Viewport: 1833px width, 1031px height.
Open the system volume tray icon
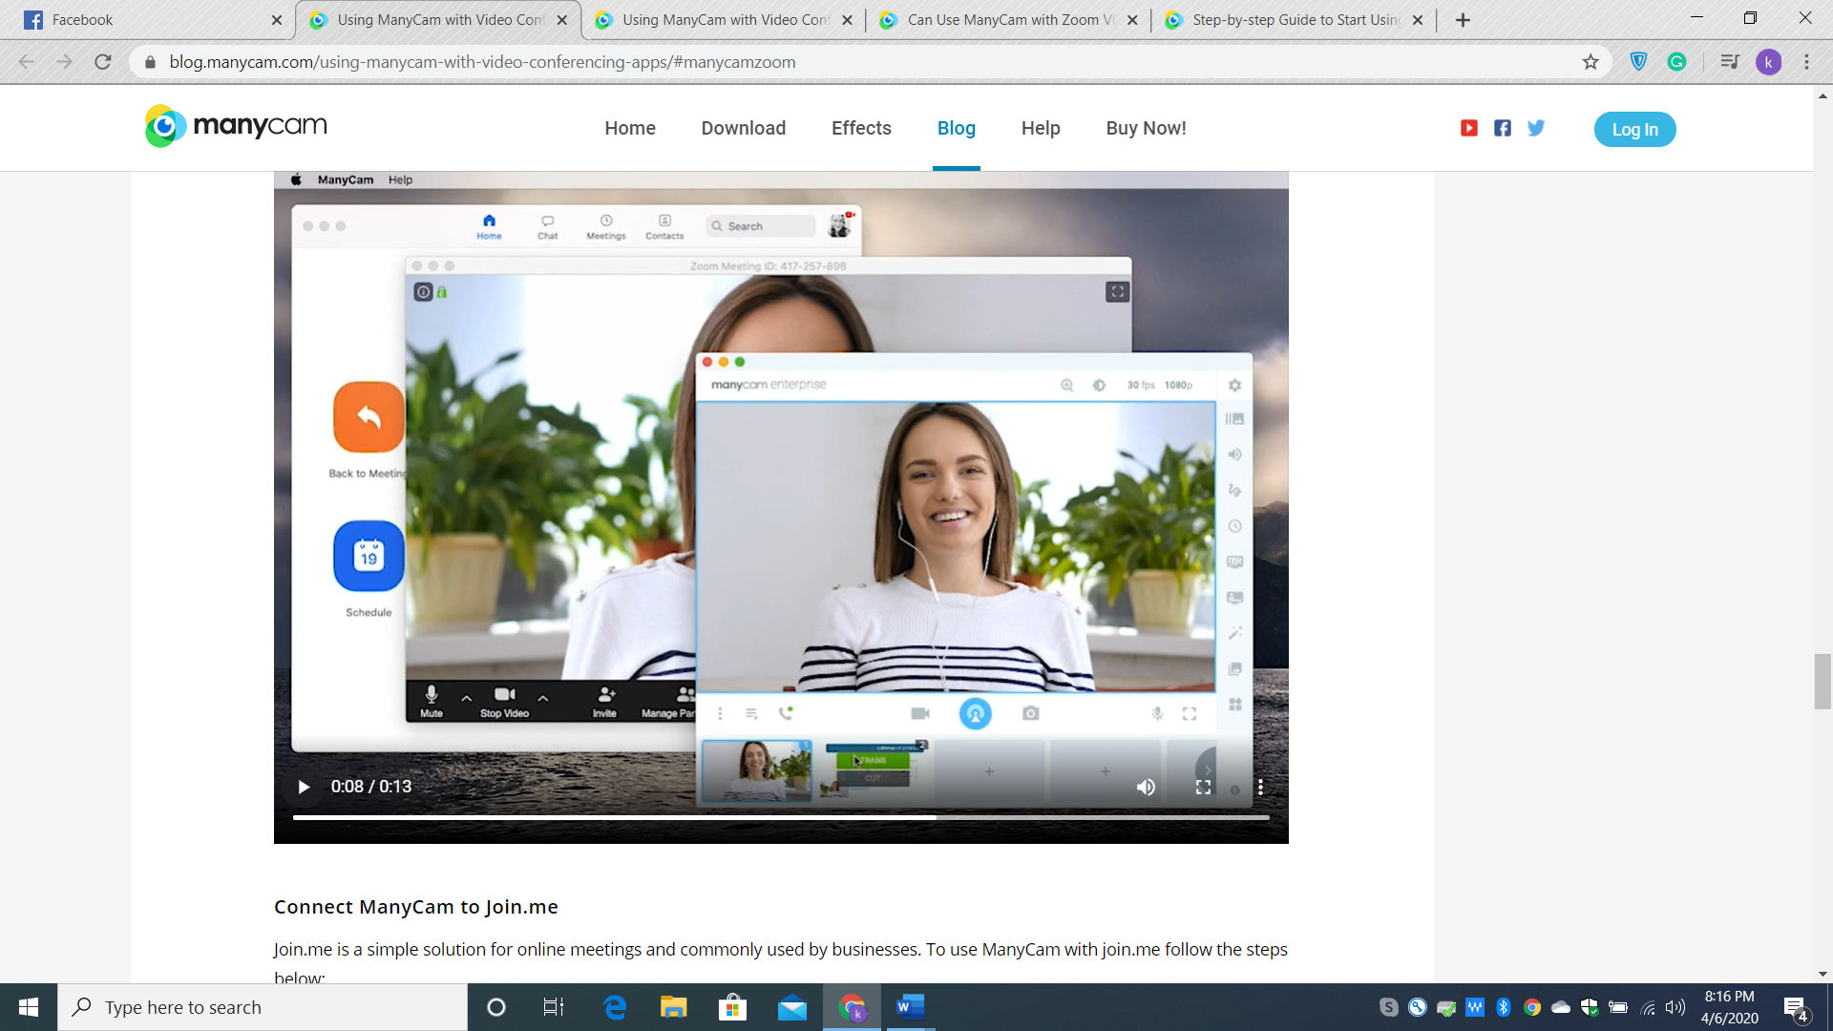click(x=1675, y=1007)
